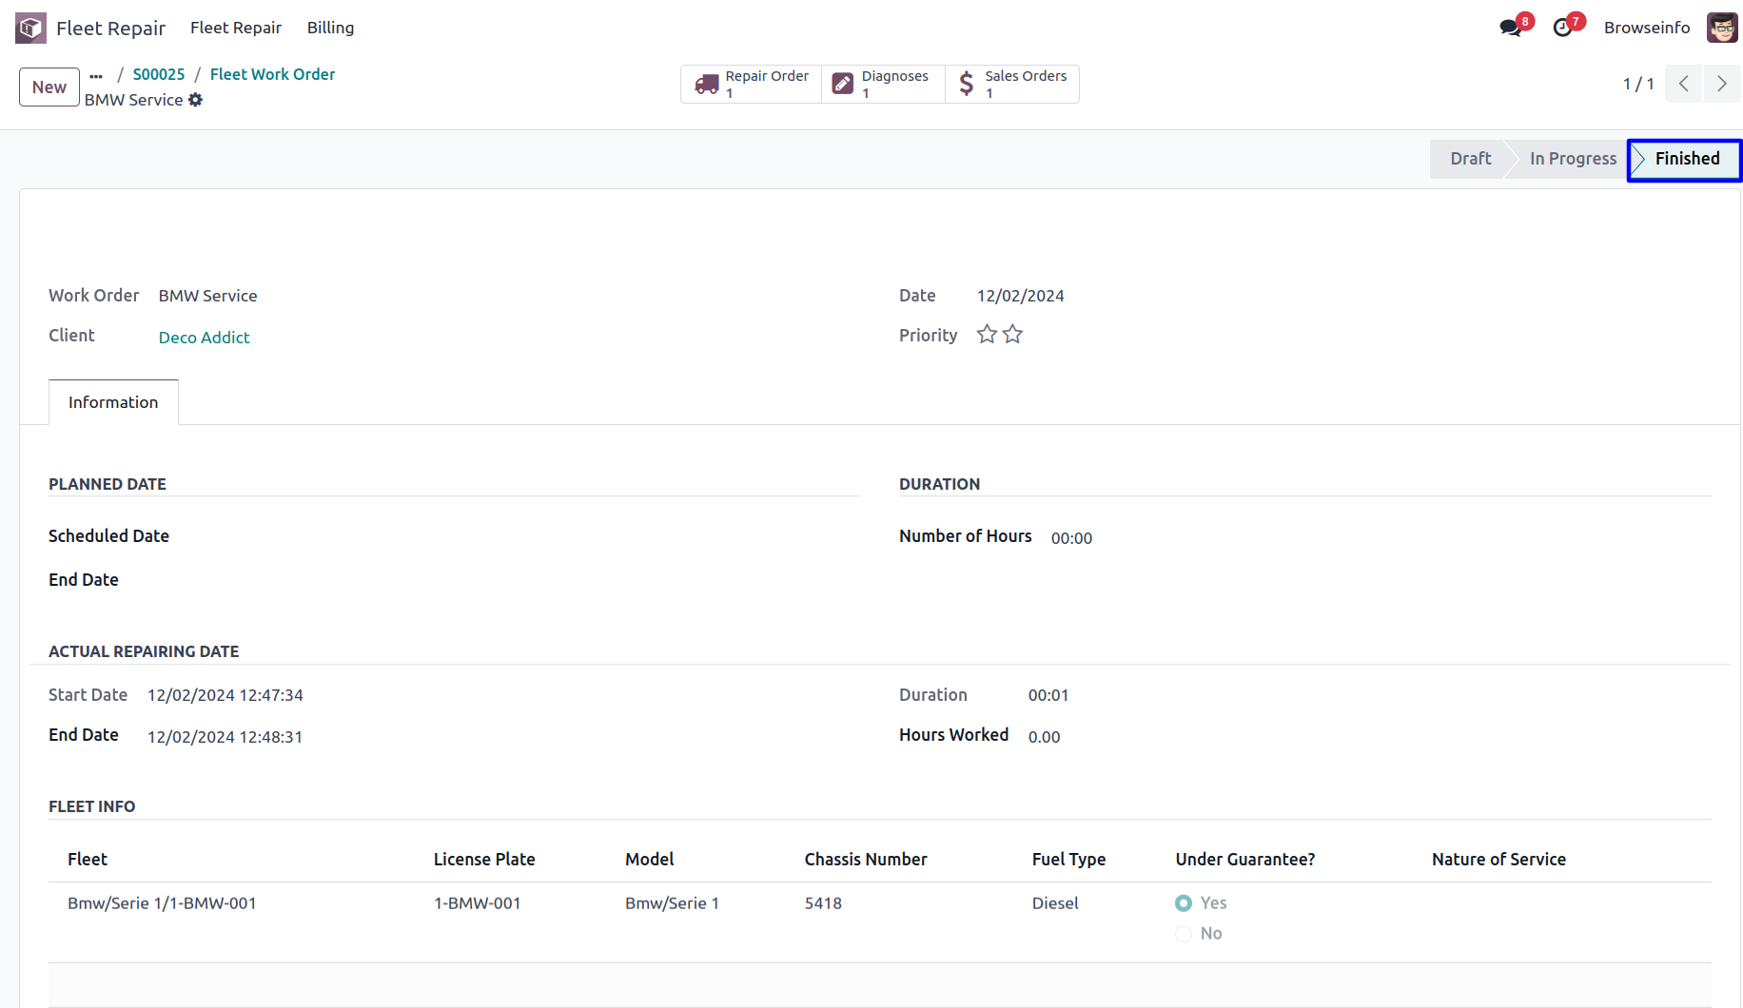Click the Fleet Repair app logo icon

coord(30,28)
